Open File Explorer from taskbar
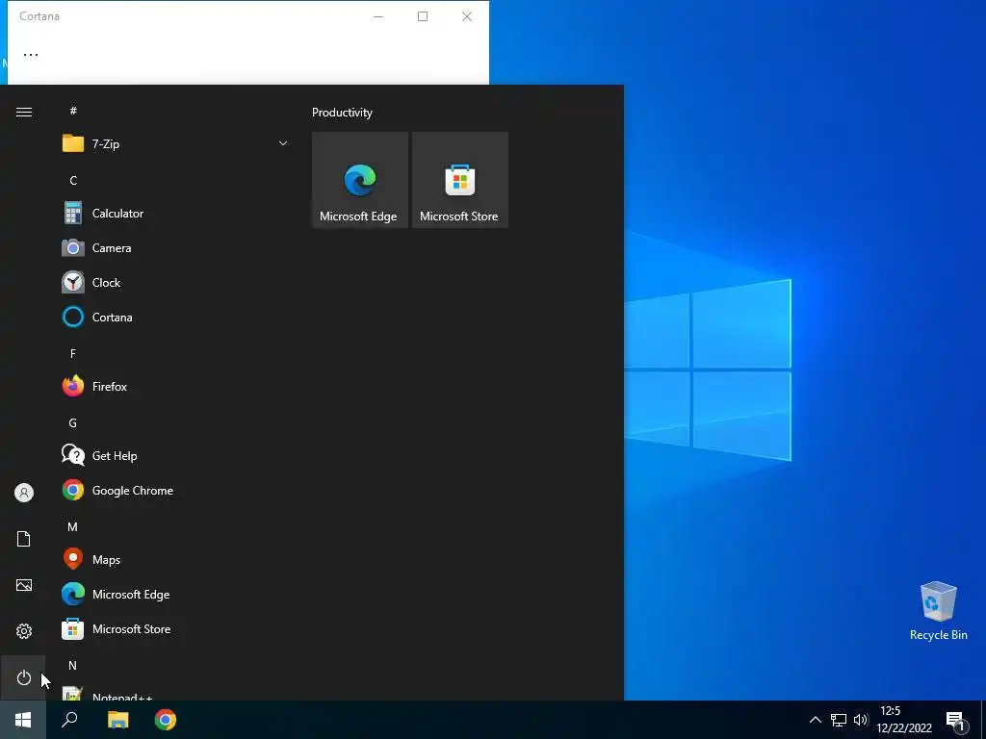The height and width of the screenshot is (739, 986). [117, 720]
